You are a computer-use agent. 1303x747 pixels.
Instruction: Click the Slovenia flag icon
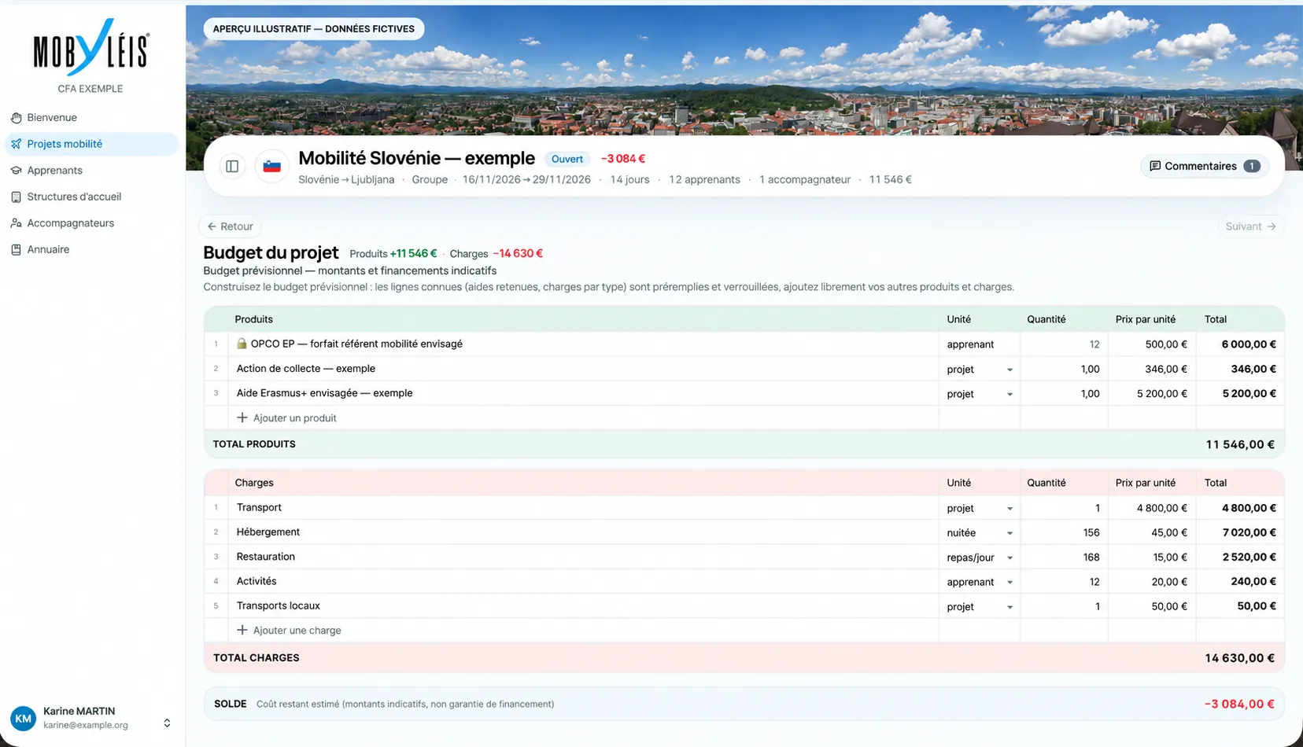[272, 166]
